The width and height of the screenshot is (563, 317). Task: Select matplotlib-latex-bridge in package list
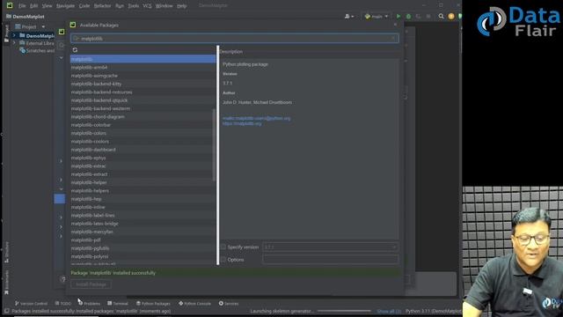pyautogui.click(x=143, y=224)
